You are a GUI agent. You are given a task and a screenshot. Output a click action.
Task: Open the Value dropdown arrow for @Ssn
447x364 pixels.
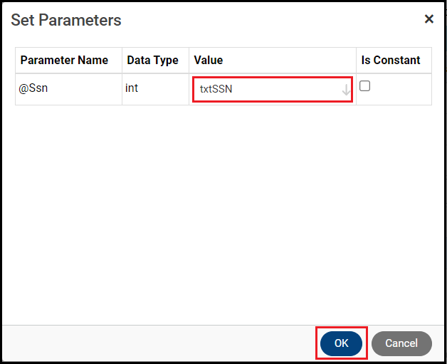tap(346, 90)
